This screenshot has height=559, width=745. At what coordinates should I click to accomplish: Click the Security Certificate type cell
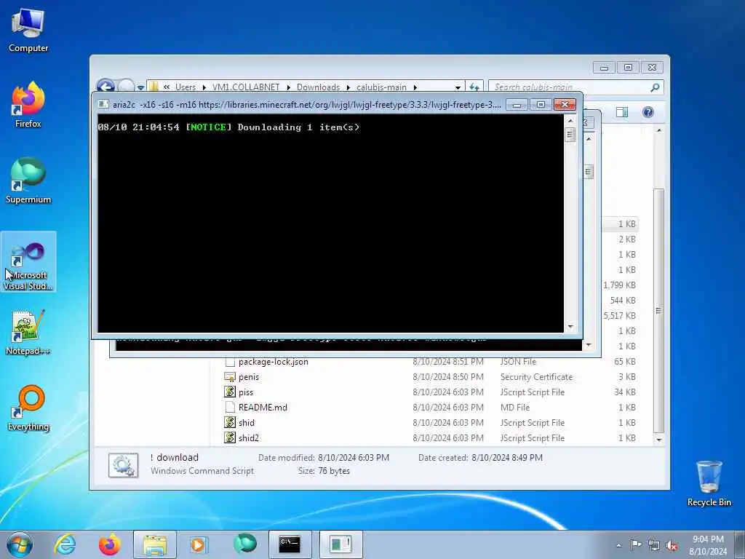click(x=536, y=377)
